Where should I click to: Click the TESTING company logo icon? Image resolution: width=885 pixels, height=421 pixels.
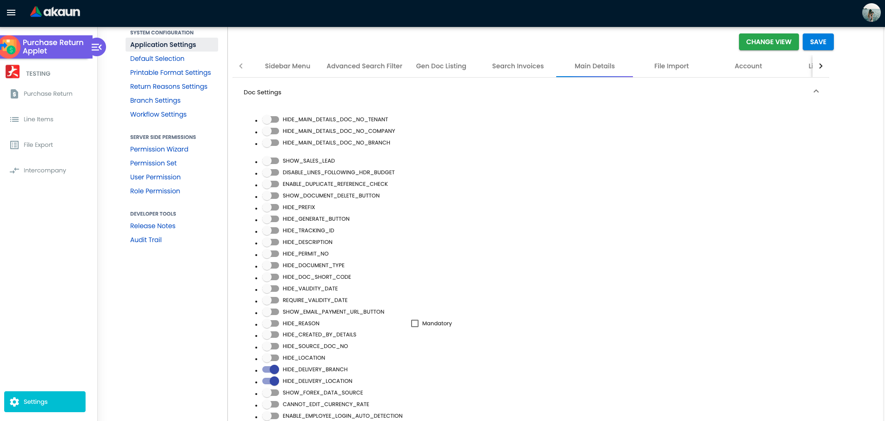[x=13, y=72]
